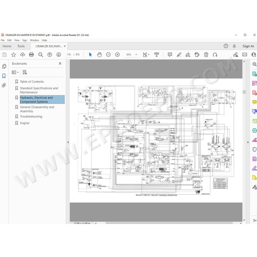Select Hydraulic, Electrical and Component Systems bookmark
257x257 pixels.
pyautogui.click(x=42, y=99)
